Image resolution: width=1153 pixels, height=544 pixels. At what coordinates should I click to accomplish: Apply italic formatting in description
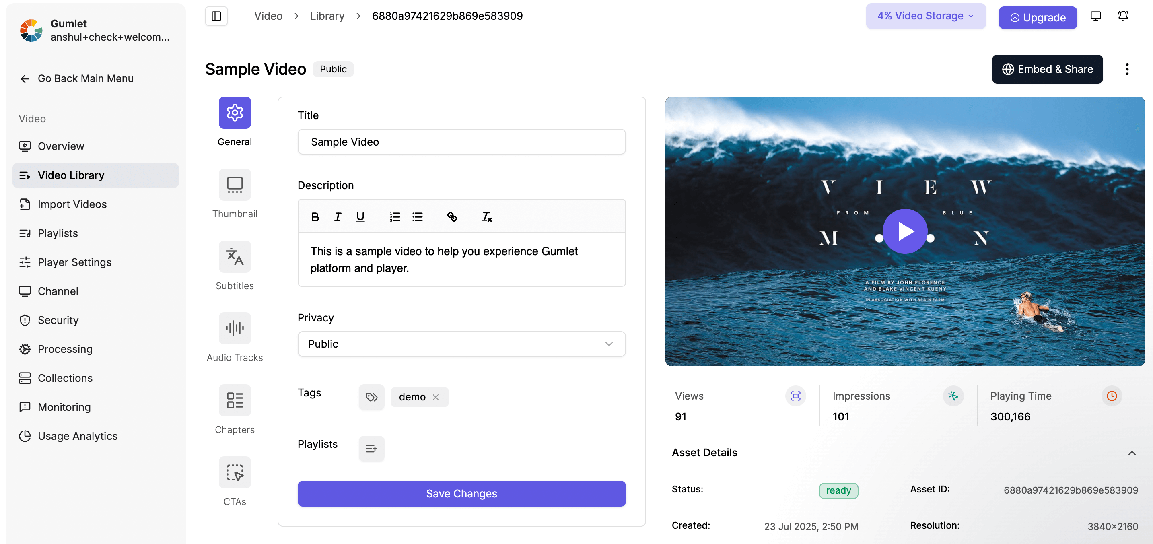338,217
